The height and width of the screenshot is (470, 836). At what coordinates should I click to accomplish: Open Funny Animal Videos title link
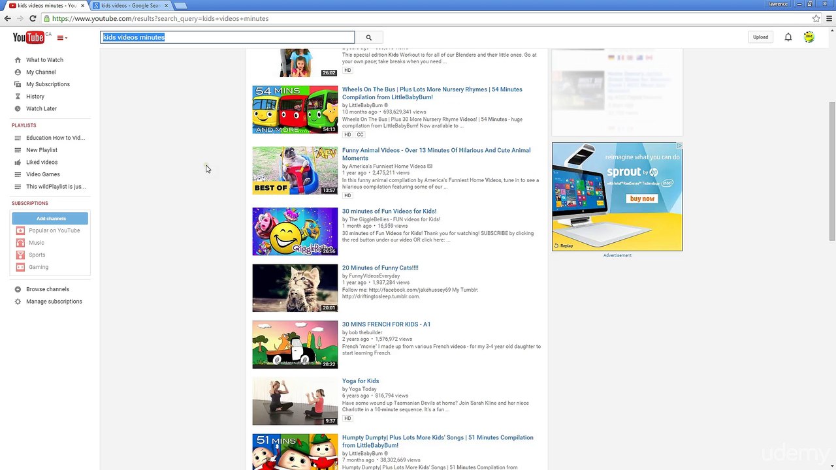[436, 154]
